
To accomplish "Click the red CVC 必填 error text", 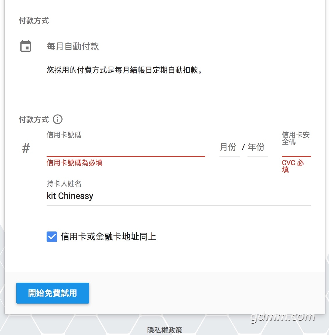I will (292, 166).
